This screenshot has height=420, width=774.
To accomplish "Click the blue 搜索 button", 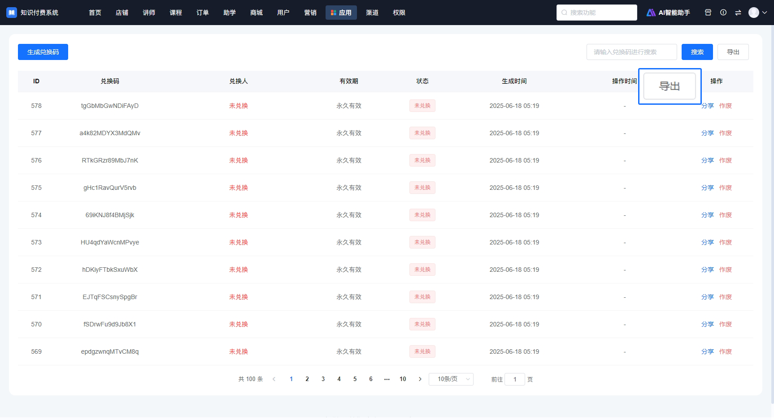I will [697, 52].
